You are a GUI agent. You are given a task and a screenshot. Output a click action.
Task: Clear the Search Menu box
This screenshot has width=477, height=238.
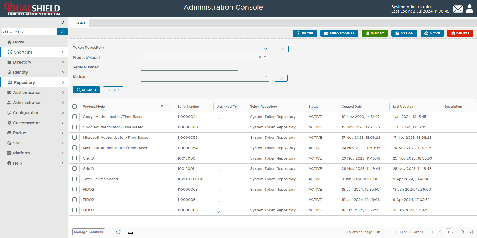click(62, 31)
